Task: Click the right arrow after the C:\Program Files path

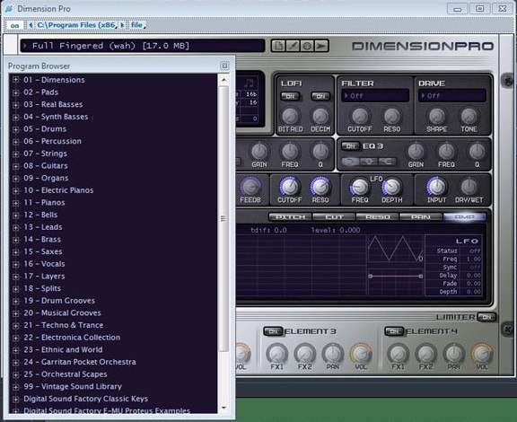Action: (122, 25)
